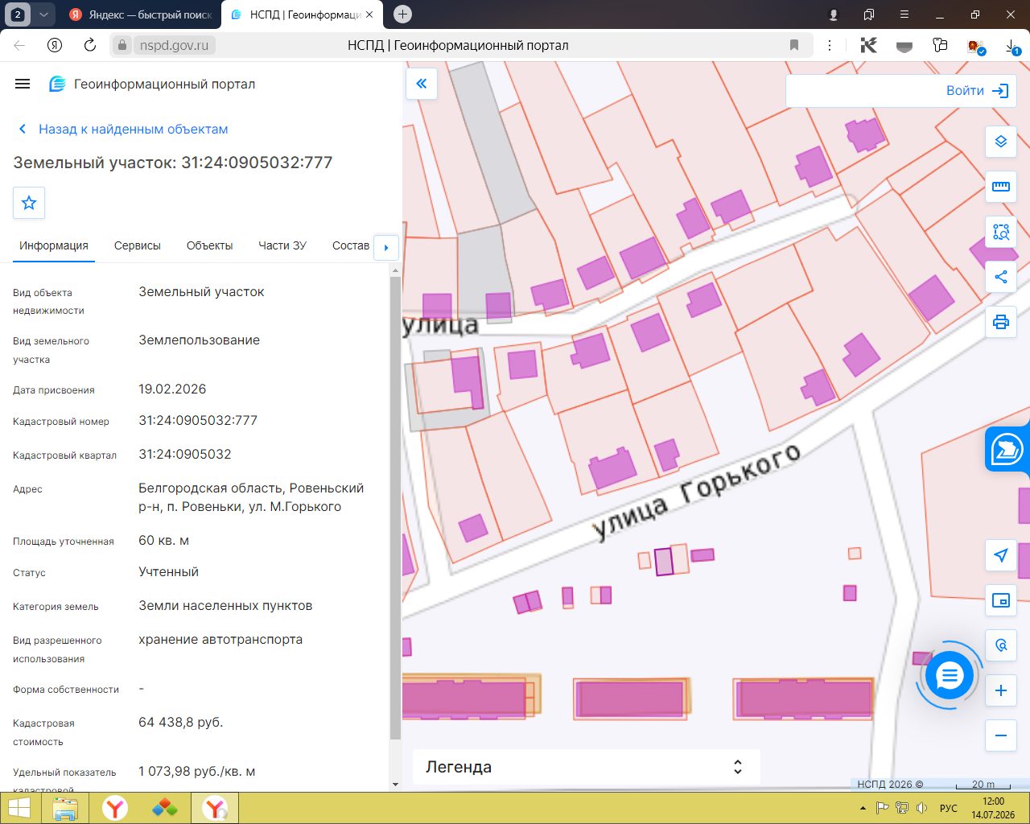Click the nspd.gov.ru address field
The width and height of the screenshot is (1030, 824).
tap(174, 45)
